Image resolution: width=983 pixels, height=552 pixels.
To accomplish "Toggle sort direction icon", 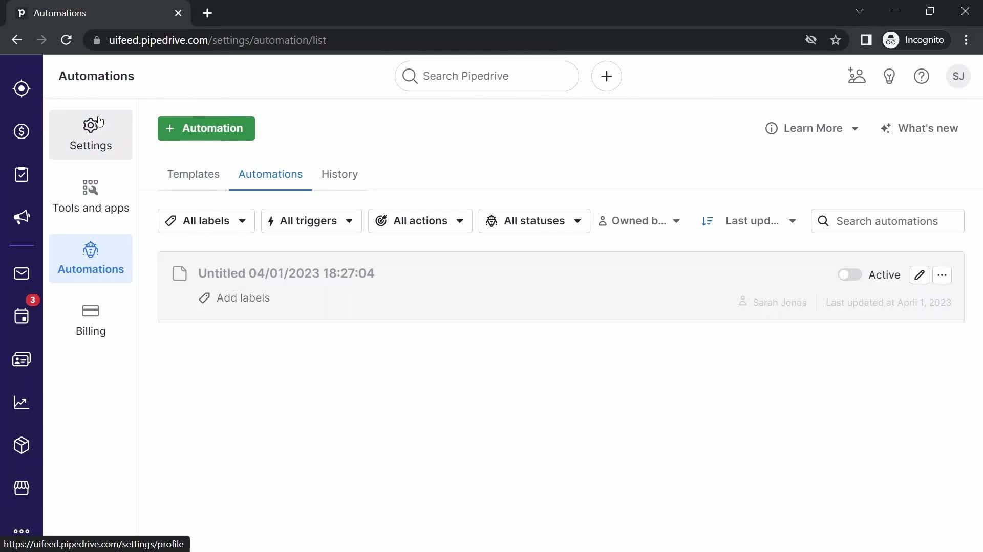I will pos(707,221).
